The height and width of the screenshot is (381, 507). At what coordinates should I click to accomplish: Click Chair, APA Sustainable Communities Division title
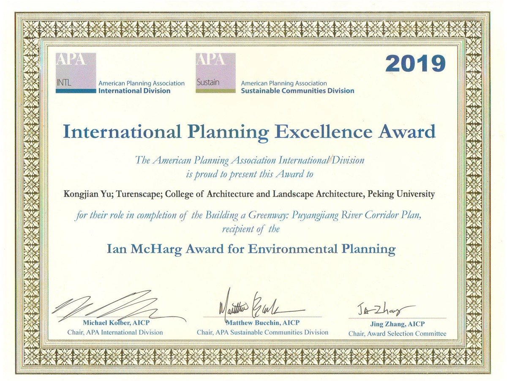pos(262,332)
